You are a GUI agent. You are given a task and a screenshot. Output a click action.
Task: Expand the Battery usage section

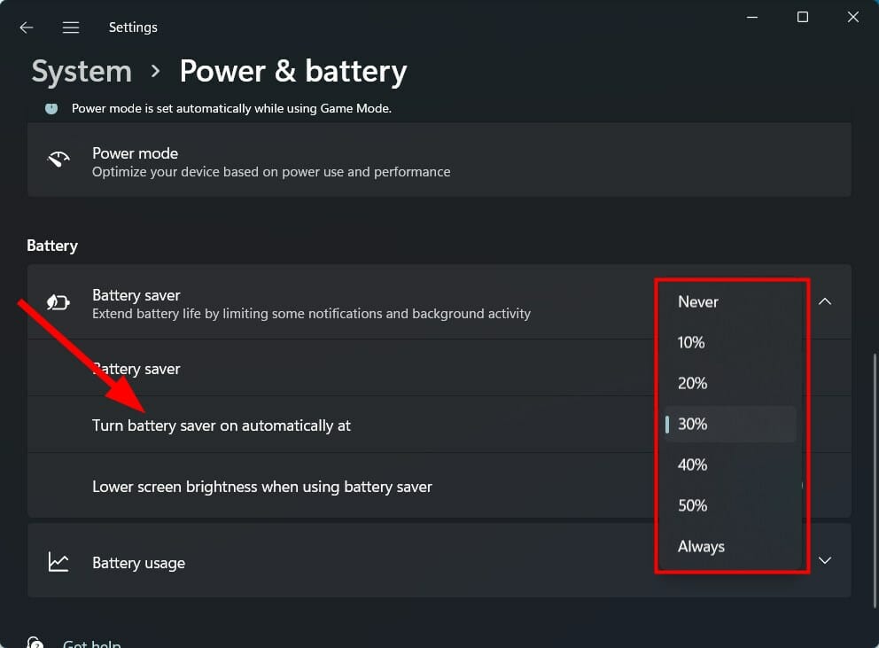click(x=825, y=561)
